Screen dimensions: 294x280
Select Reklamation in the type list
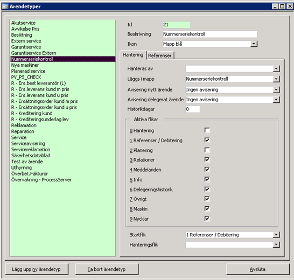pos(24,125)
